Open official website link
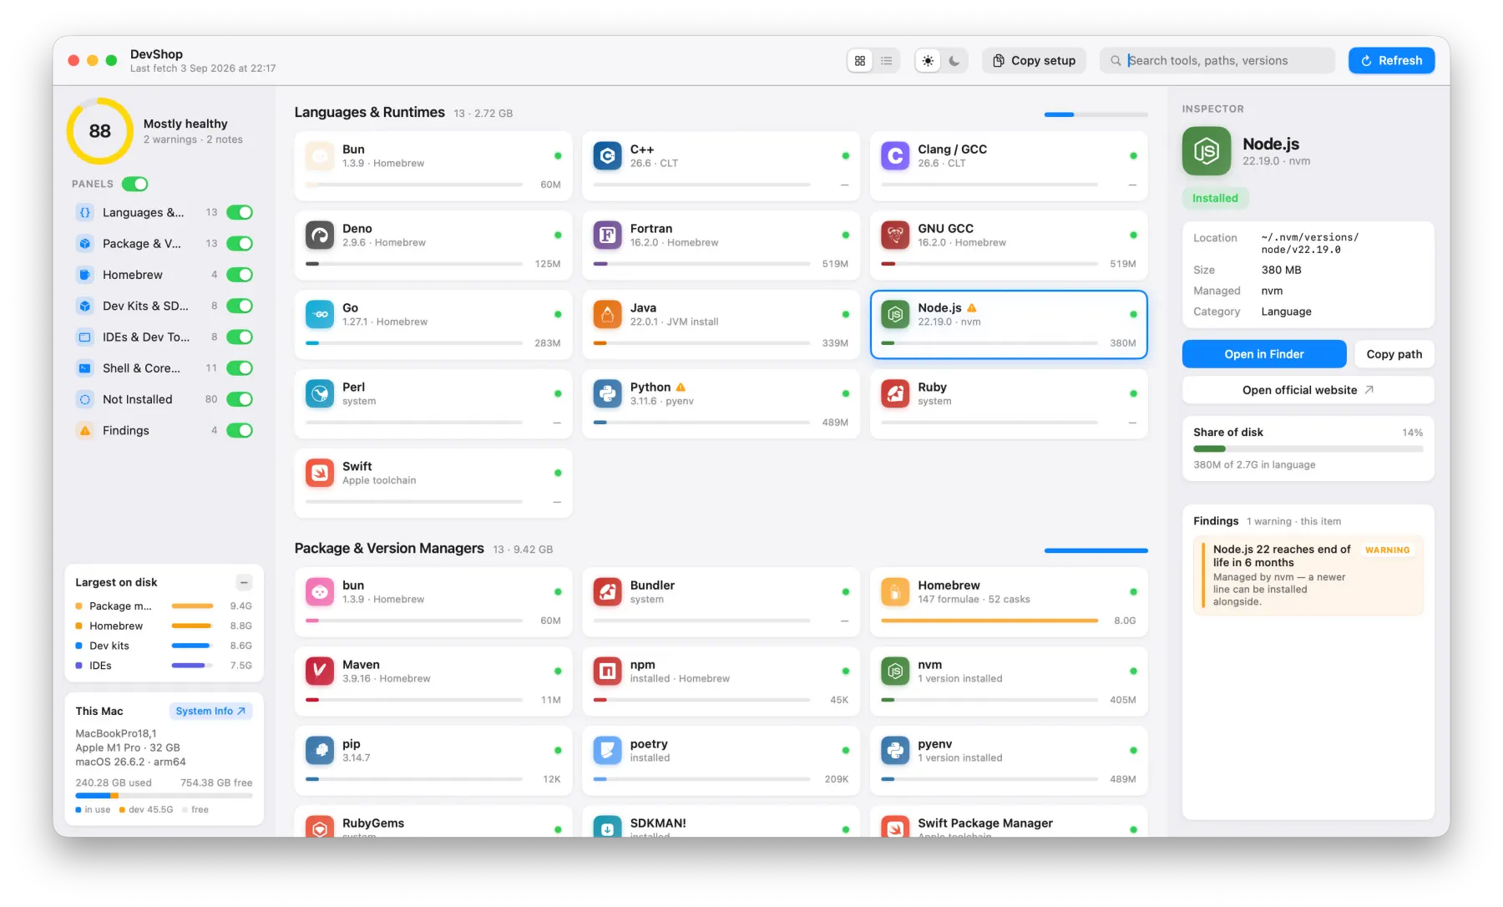Image resolution: width=1503 pixels, height=907 pixels. pos(1308,390)
